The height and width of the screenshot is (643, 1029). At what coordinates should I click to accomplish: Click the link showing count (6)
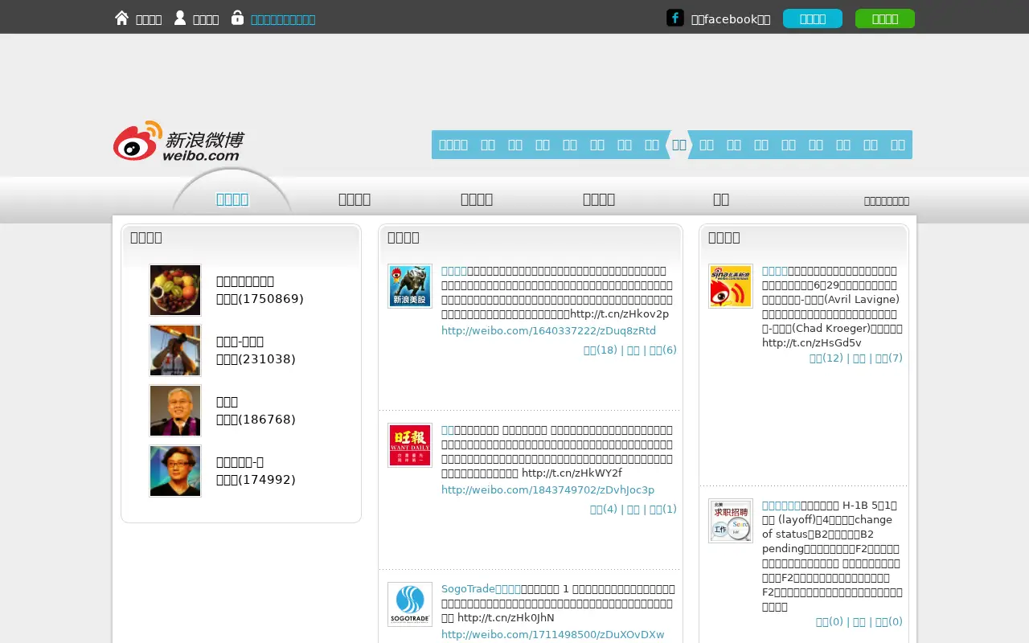pos(663,350)
